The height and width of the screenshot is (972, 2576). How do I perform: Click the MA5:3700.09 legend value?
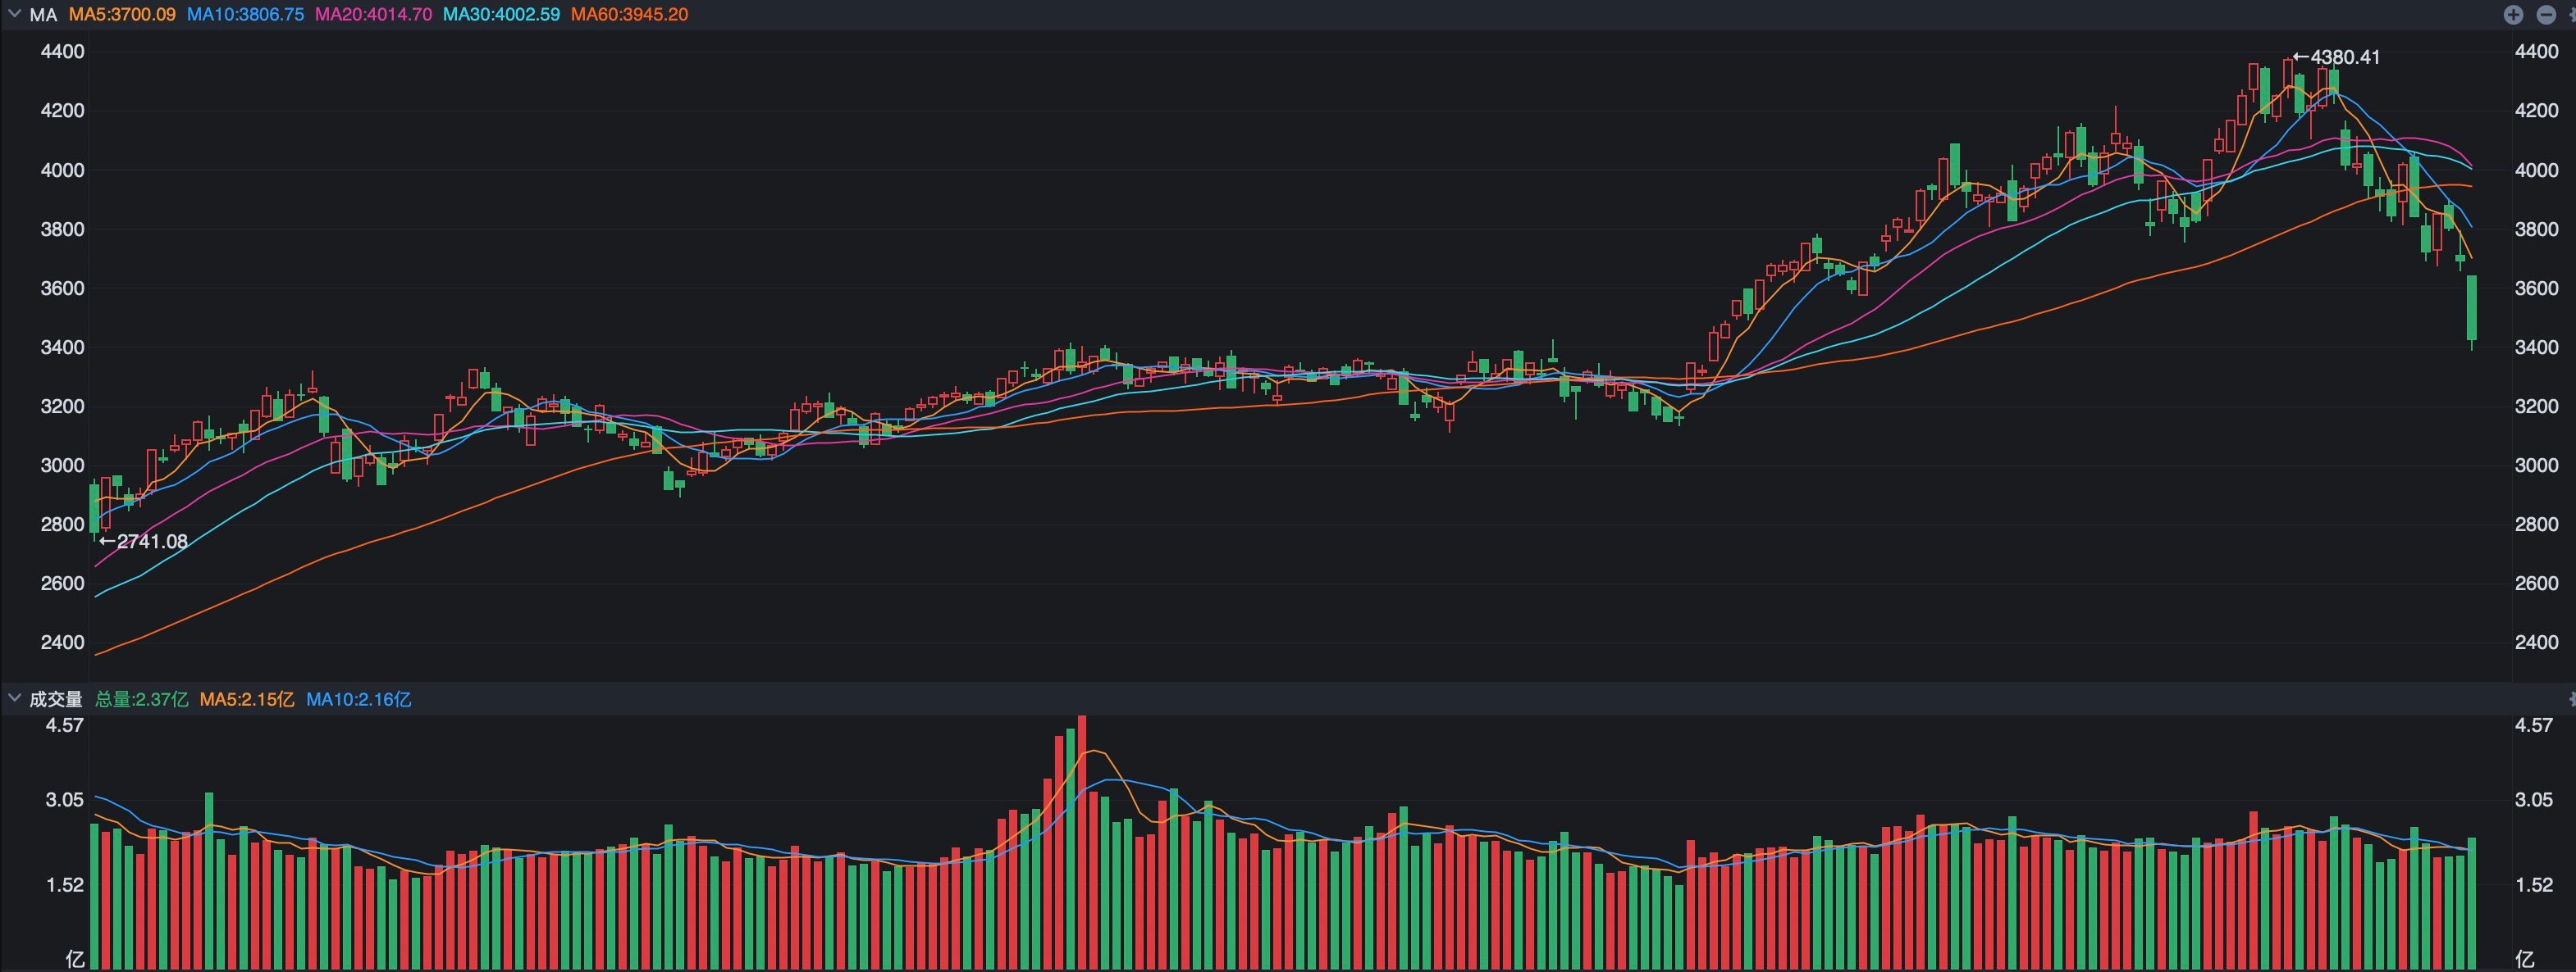[122, 14]
